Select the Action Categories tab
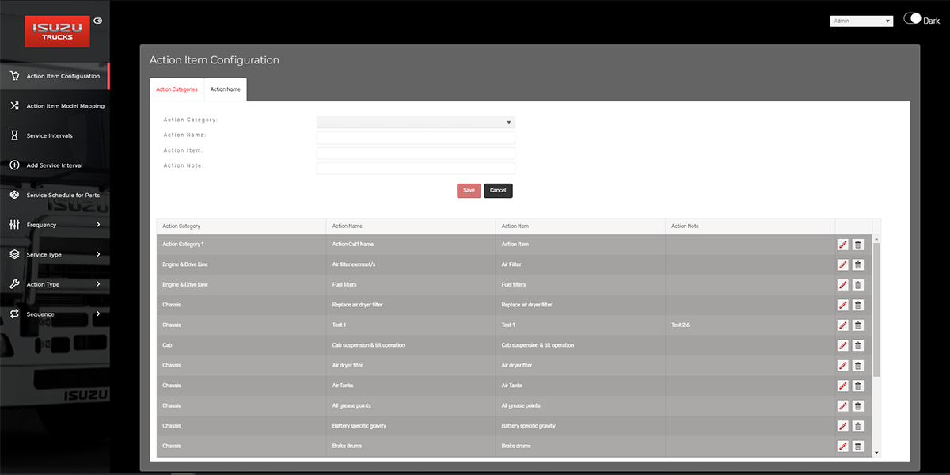 coord(177,89)
